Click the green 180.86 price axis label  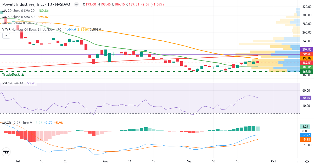pyautogui.click(x=306, y=67)
